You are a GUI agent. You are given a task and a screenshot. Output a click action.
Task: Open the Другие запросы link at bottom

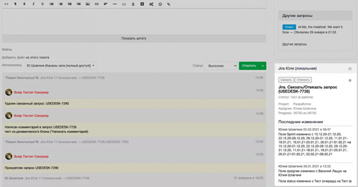pos(295,44)
